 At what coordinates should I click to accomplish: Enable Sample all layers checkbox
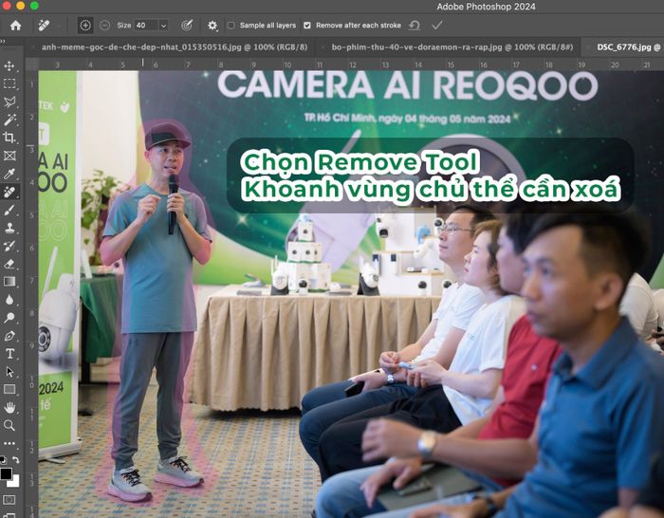pos(231,26)
